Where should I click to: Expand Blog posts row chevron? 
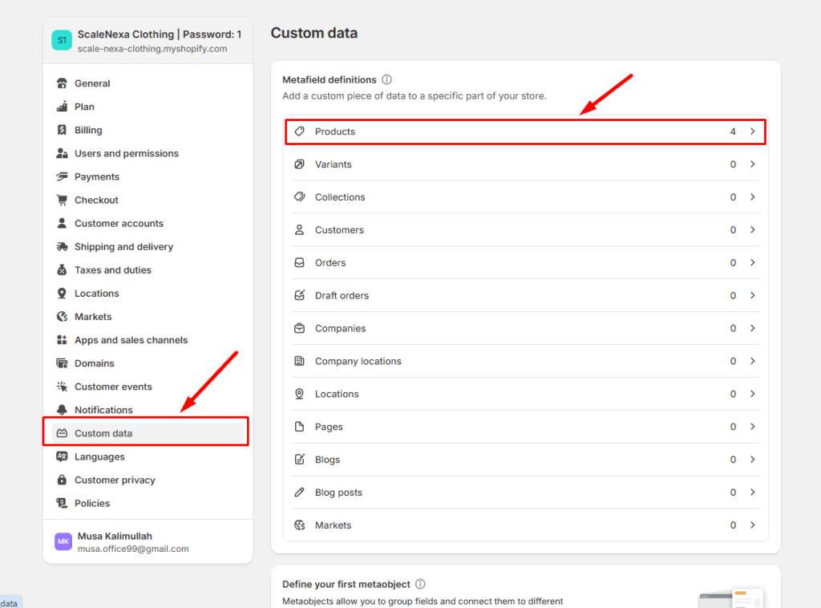pos(752,492)
